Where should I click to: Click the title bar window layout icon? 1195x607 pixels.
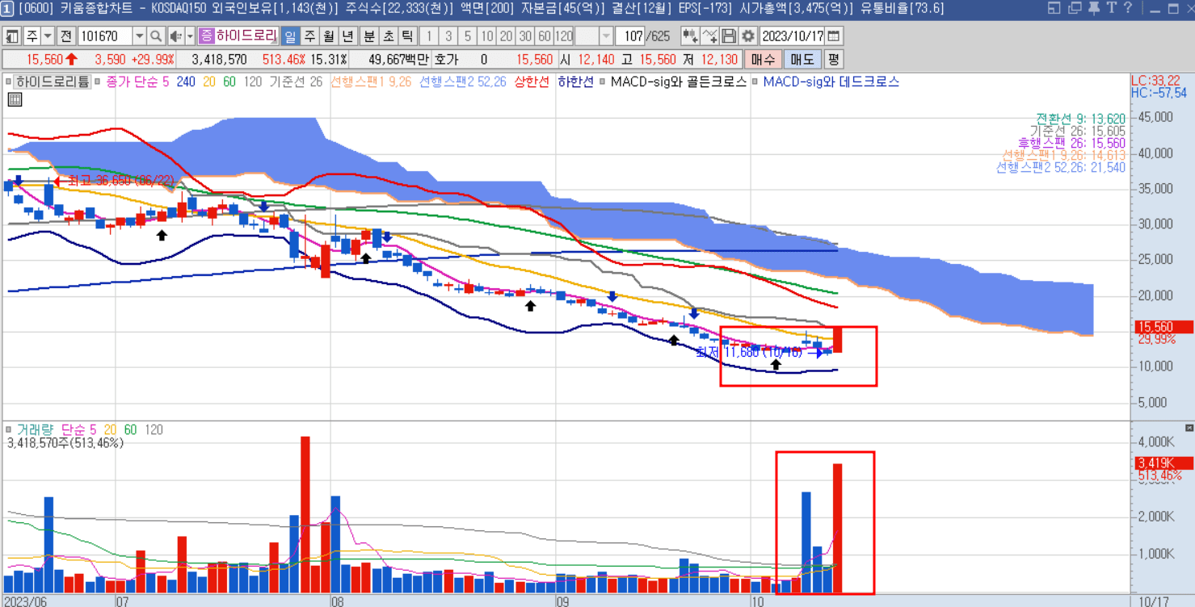pyautogui.click(x=1054, y=8)
